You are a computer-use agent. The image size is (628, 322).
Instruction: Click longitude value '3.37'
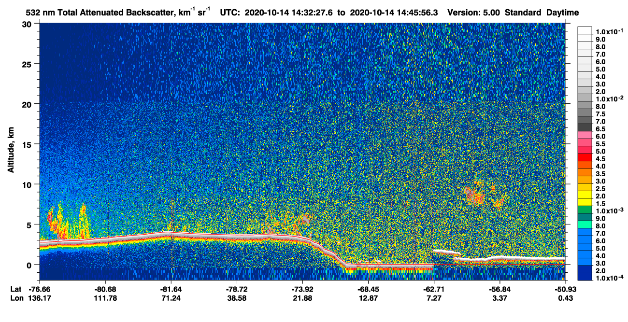tap(500, 298)
